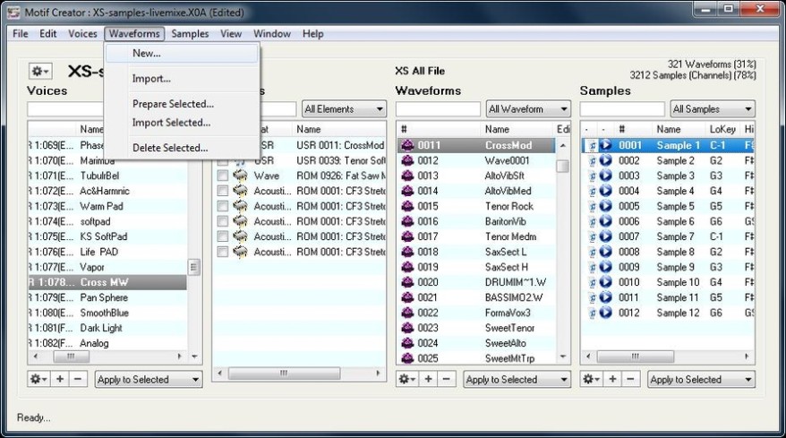Open the Samples menu
The height and width of the screenshot is (438, 786).
click(190, 34)
